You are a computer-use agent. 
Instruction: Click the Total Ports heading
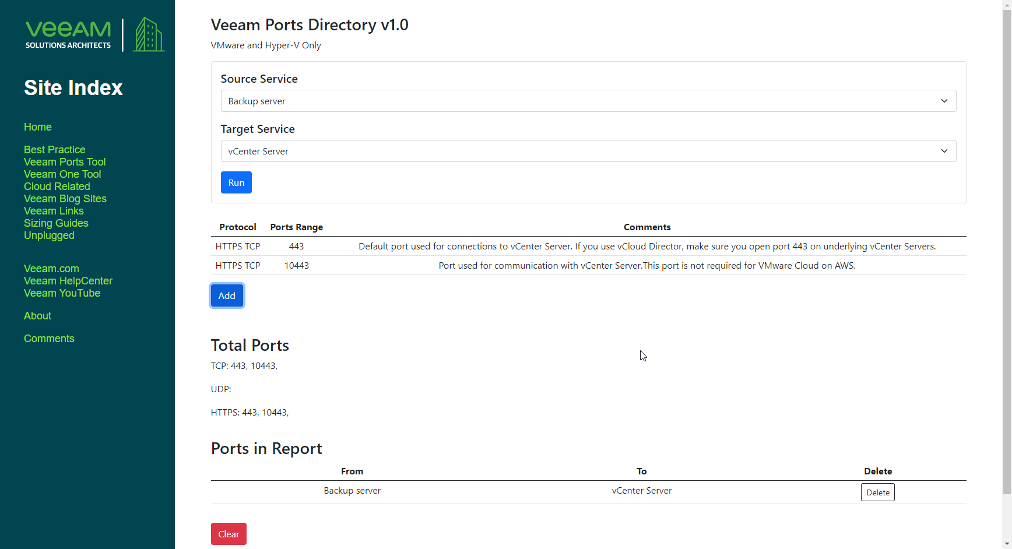pos(250,346)
